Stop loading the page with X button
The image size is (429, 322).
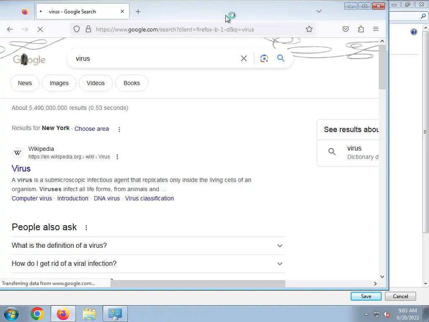pyautogui.click(x=40, y=29)
